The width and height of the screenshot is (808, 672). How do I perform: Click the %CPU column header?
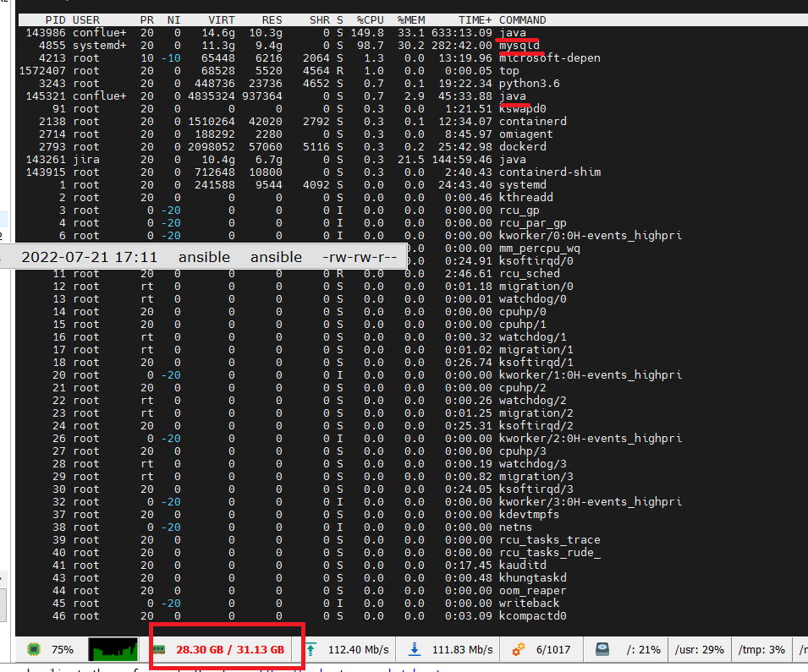[x=370, y=20]
